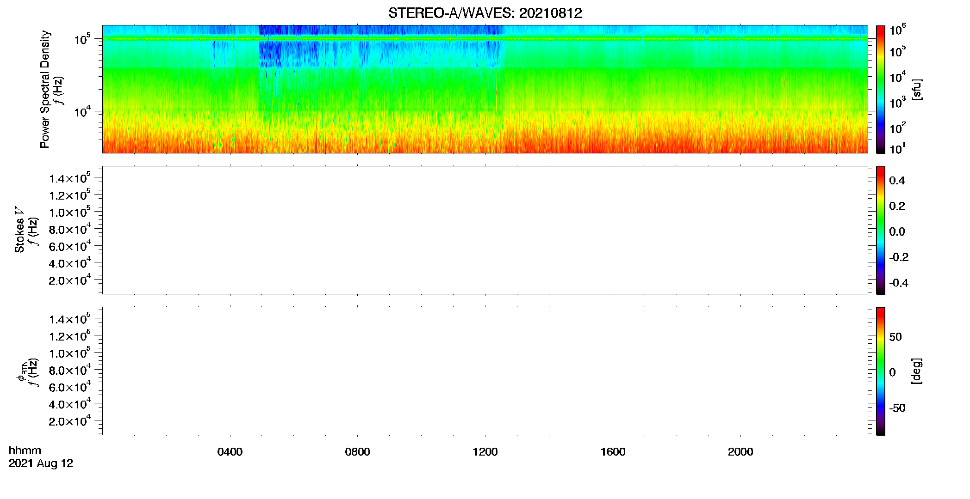The width and height of the screenshot is (970, 499).
Task: Click the [sfu] colorbar unit label
Action: pos(917,89)
